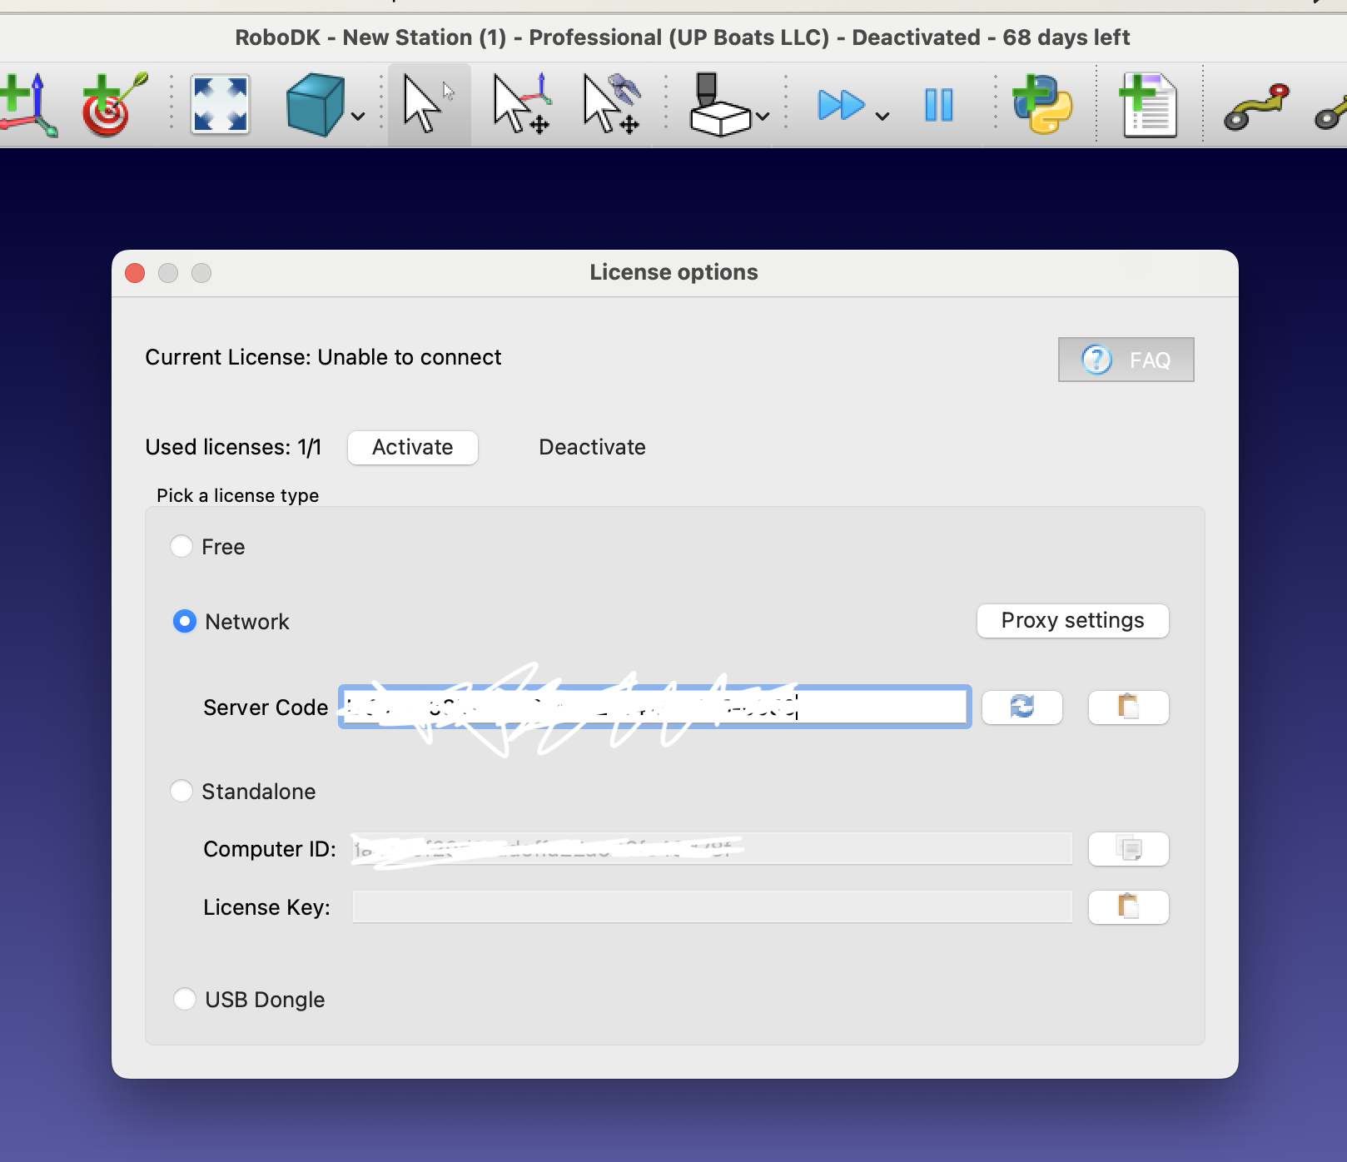The height and width of the screenshot is (1162, 1347).
Task: Expand the collision tool dropdown arrow
Action: point(763,117)
